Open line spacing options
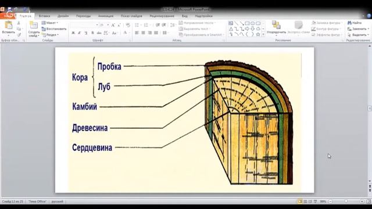 (x=173, y=25)
